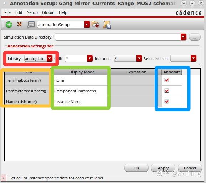Click the green add annotation setup icon

point(9,25)
